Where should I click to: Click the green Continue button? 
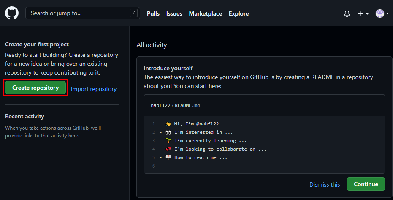[x=366, y=184]
